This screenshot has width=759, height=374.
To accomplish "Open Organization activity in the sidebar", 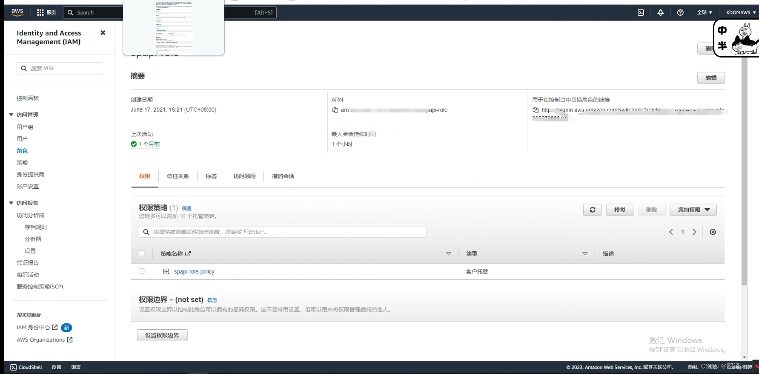I will 28,275.
